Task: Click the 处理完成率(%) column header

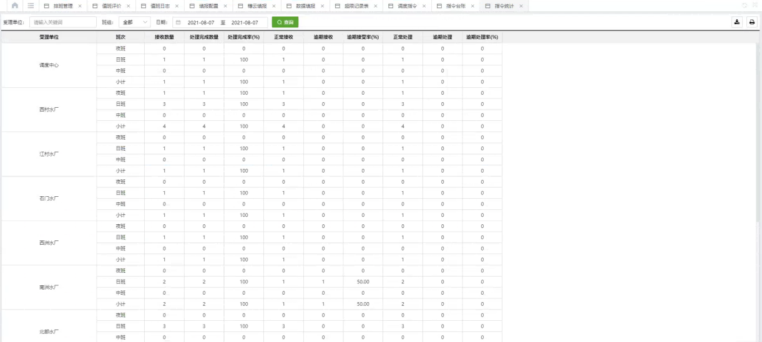Action: tap(243, 37)
